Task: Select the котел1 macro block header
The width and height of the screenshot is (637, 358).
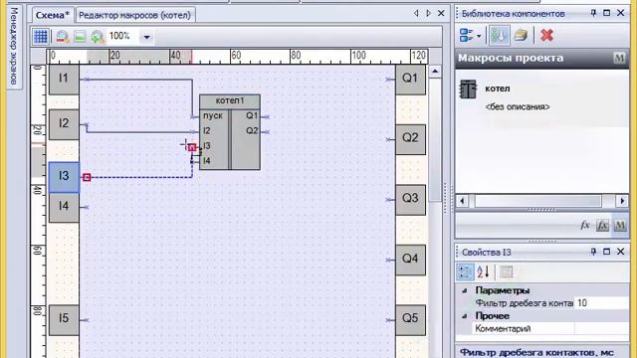Action: [x=230, y=101]
